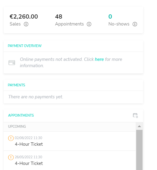The height and width of the screenshot is (170, 157).
Task: Click the Payment Overview section header
Action: 25,46
